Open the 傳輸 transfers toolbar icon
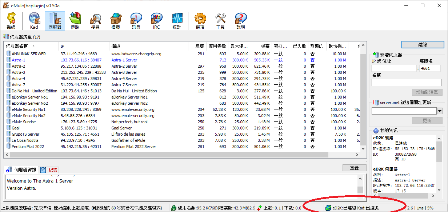The height and width of the screenshot is (212, 448). (x=75, y=21)
